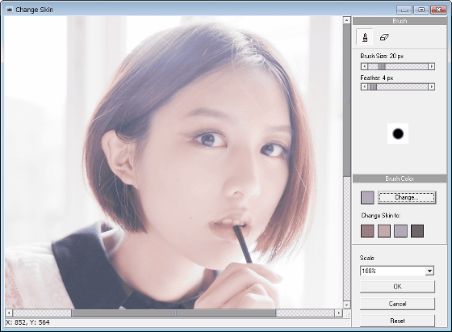
Task: Click the horizontal scrollbar right arrow
Action: (x=339, y=313)
